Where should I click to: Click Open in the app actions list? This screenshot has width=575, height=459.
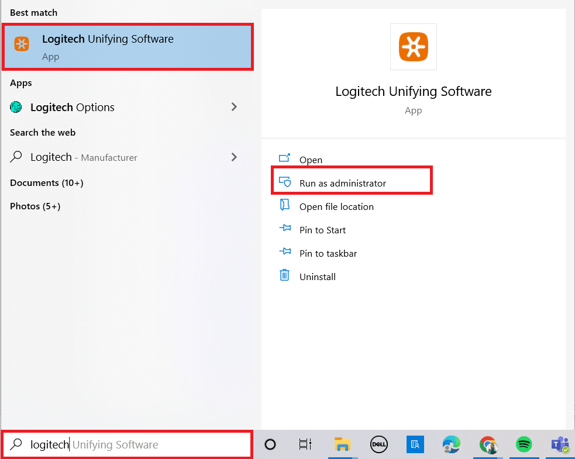(x=311, y=160)
